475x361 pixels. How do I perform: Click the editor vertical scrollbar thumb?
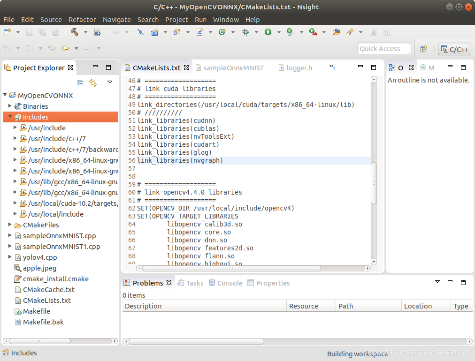pyautogui.click(x=374, y=183)
